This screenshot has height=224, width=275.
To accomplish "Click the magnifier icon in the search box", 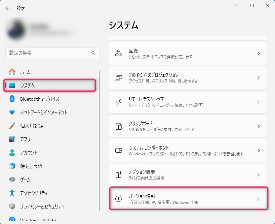I will 93,53.
